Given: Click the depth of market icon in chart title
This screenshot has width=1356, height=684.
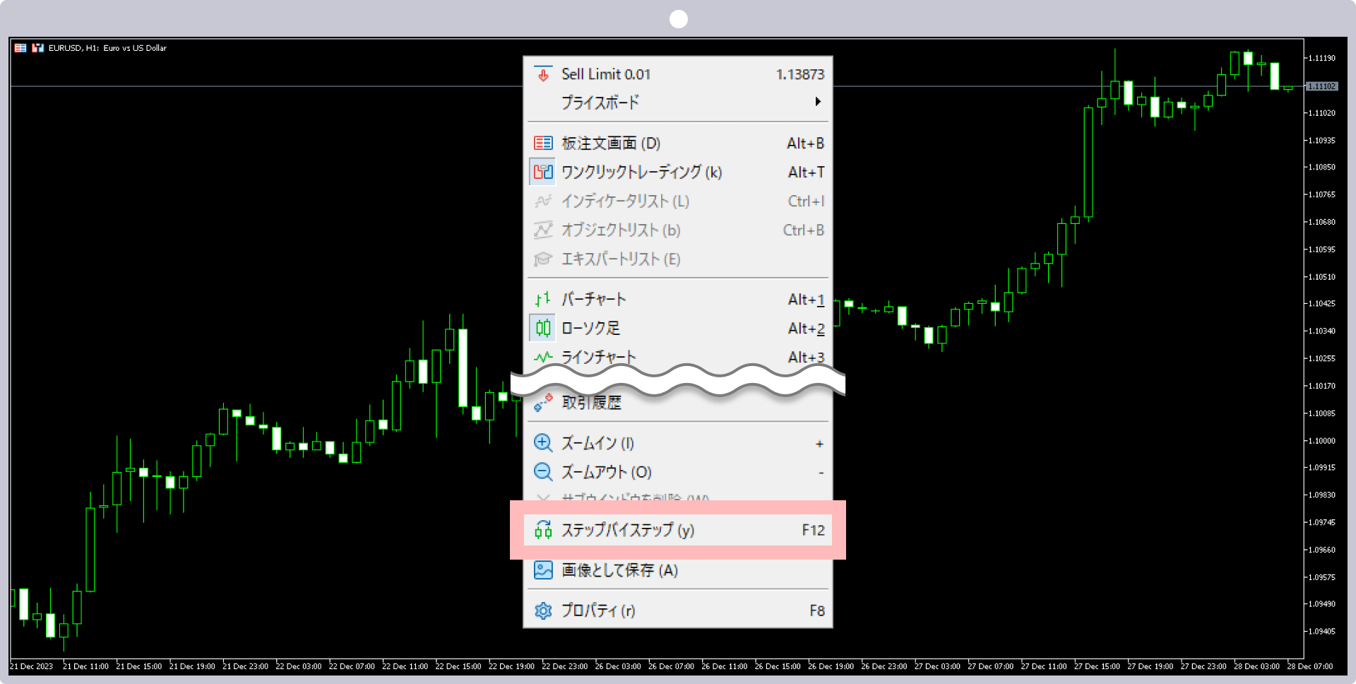Looking at the screenshot, I should pos(20,48).
